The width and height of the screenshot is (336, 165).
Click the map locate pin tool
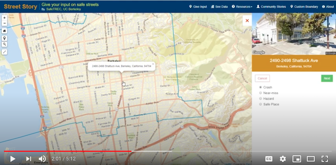coord(5,38)
